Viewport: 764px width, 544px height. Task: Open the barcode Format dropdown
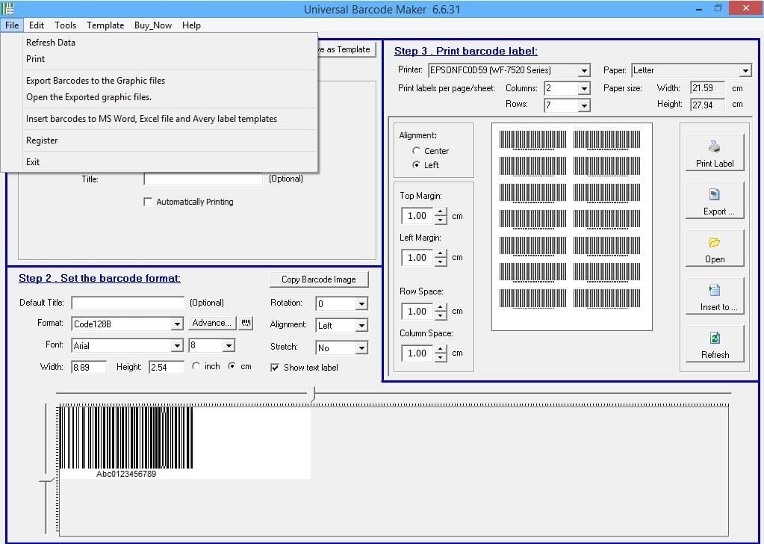coord(177,324)
